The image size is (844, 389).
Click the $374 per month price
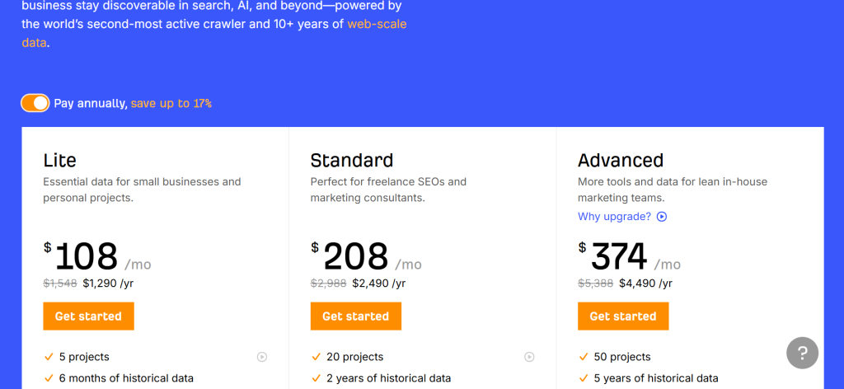point(619,257)
